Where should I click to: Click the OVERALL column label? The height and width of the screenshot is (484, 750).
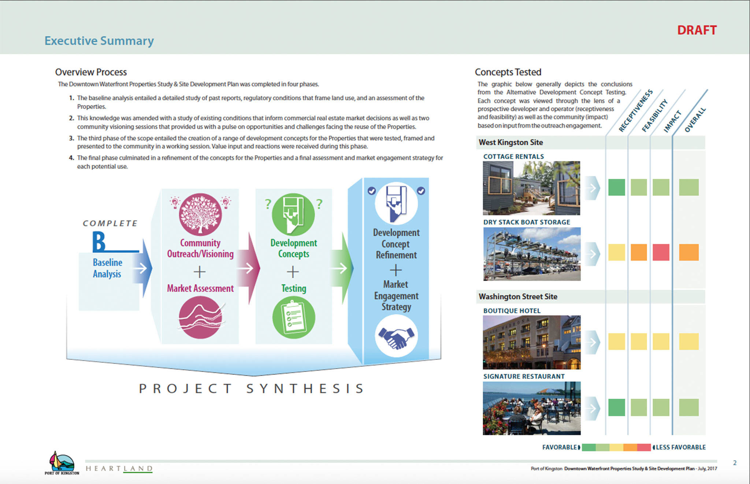(x=695, y=120)
